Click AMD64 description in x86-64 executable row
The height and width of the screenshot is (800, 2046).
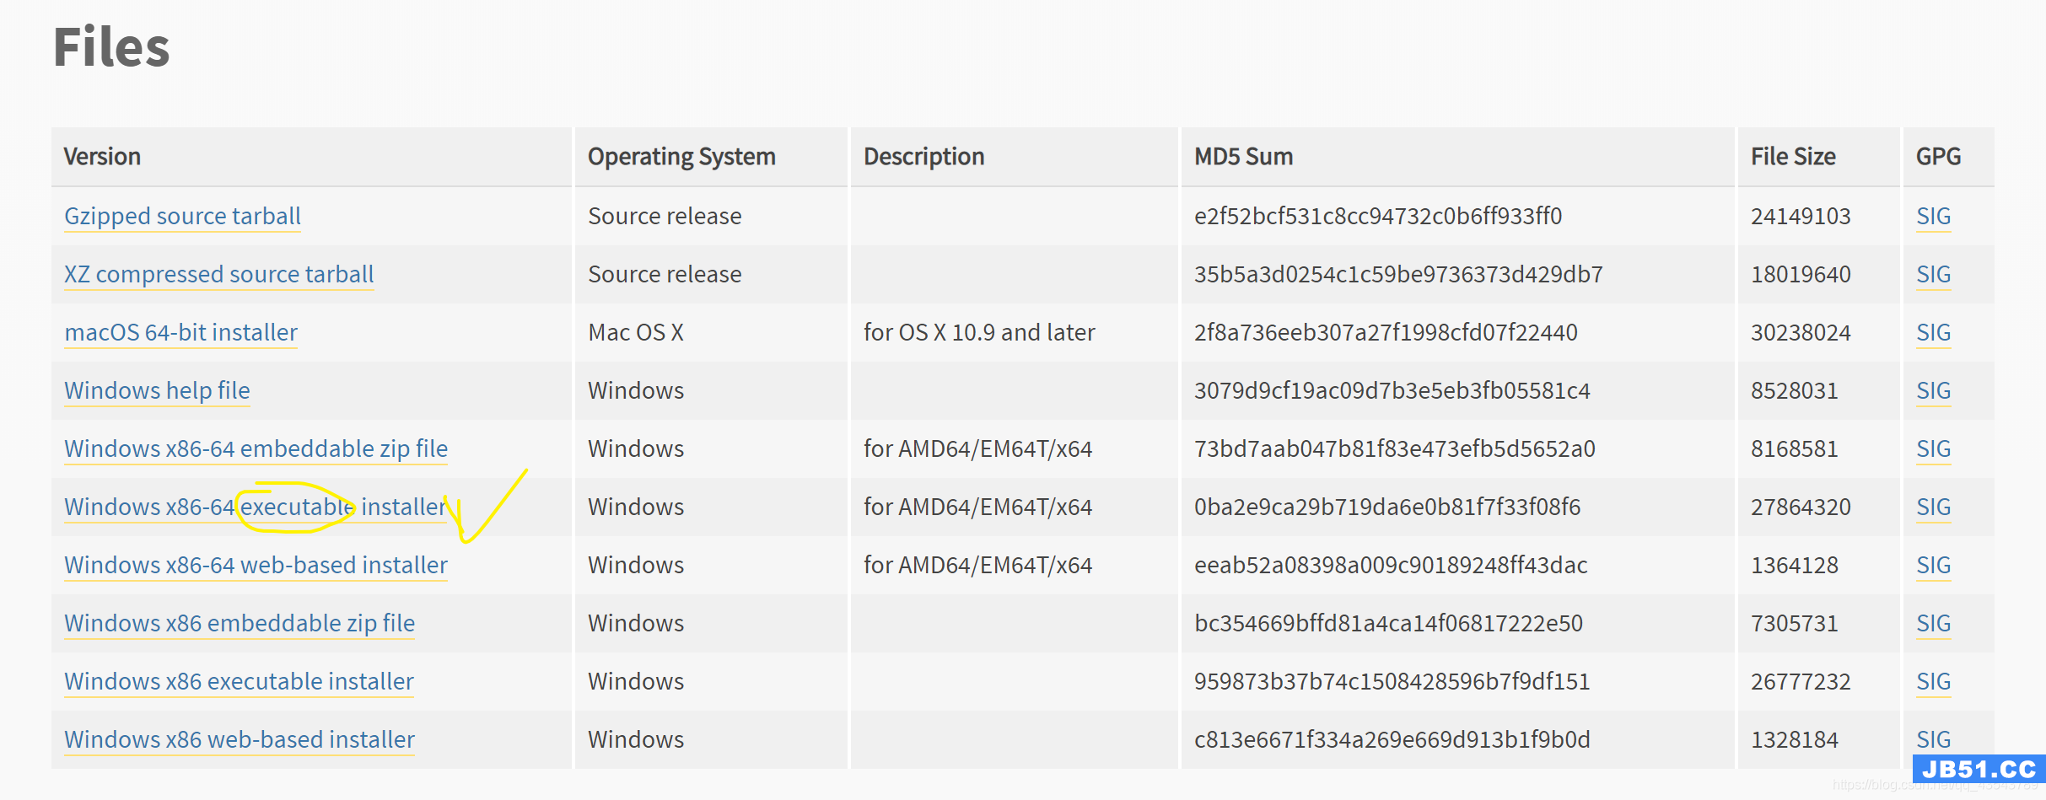pyautogui.click(x=977, y=507)
